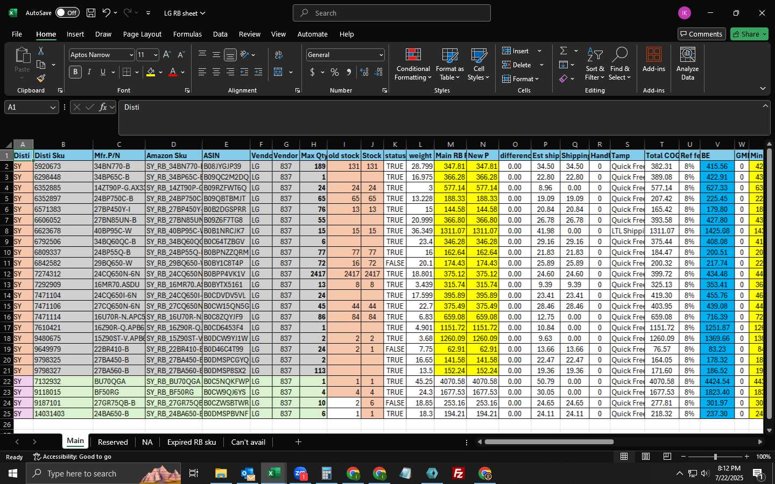Open Outlook from the taskbar

(248, 473)
